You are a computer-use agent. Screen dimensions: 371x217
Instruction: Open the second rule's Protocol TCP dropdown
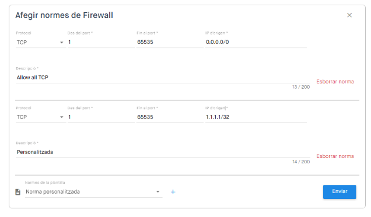(41, 117)
